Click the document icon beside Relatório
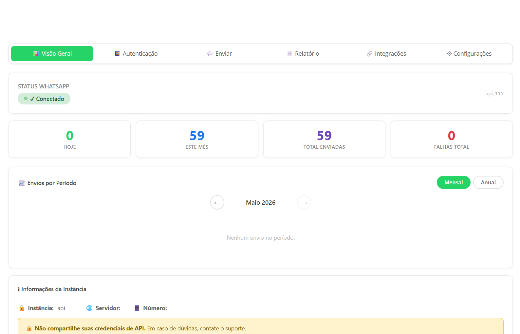This screenshot has width=520, height=334. click(x=289, y=54)
